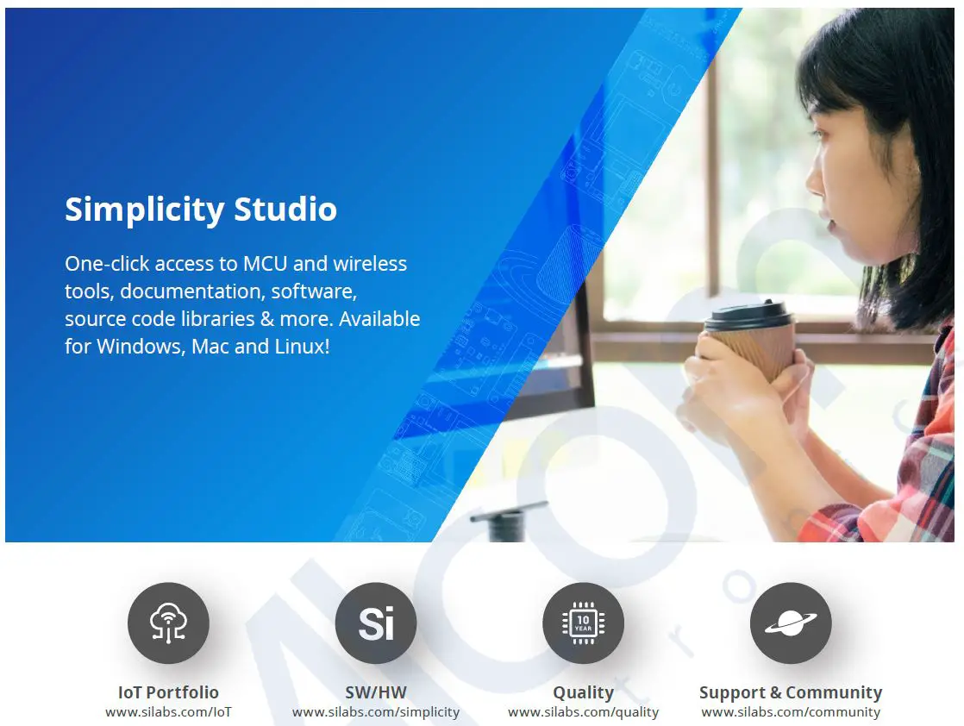Click the Si SW/HW circle icon
The width and height of the screenshot is (964, 726).
click(x=376, y=623)
